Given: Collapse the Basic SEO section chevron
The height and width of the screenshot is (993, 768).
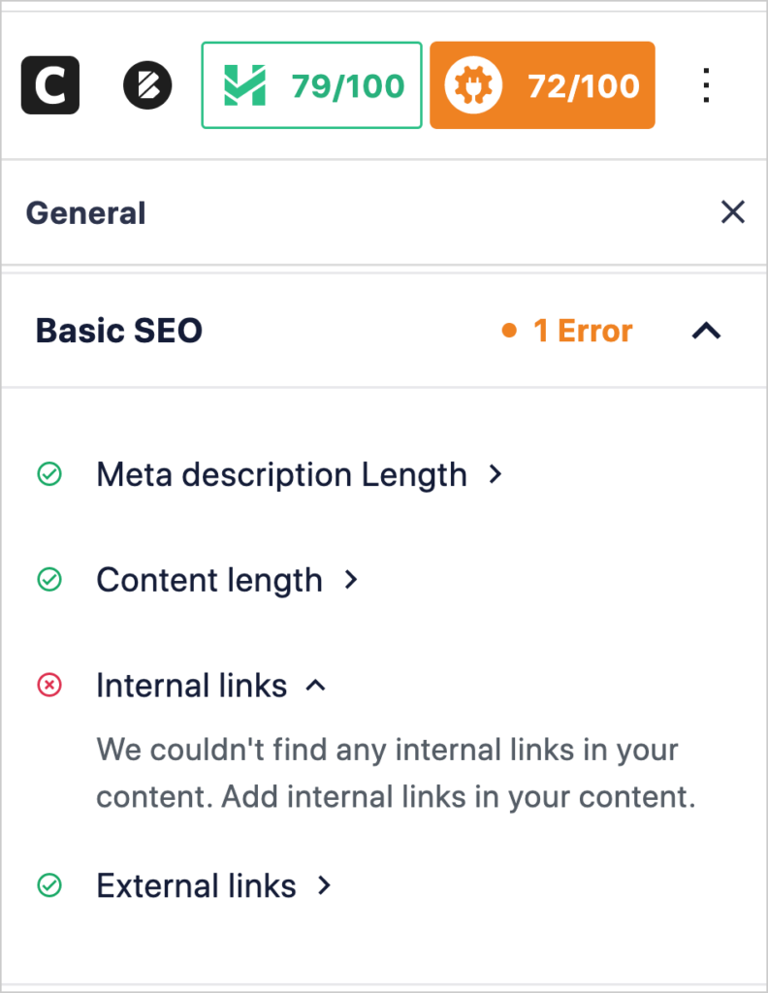Looking at the screenshot, I should [706, 331].
